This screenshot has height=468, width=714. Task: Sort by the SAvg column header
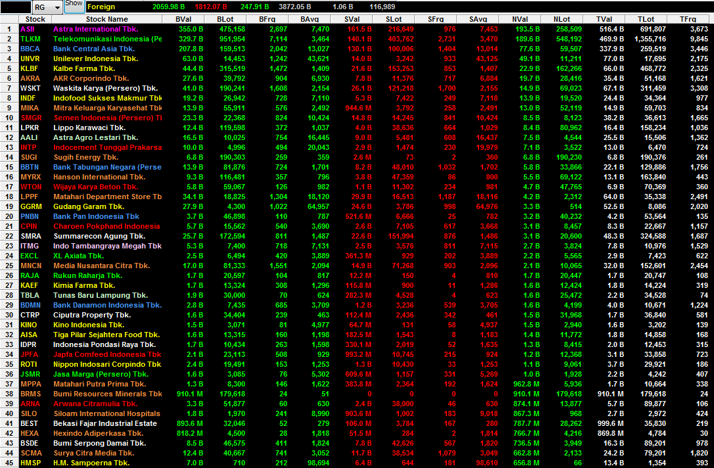tap(478, 19)
